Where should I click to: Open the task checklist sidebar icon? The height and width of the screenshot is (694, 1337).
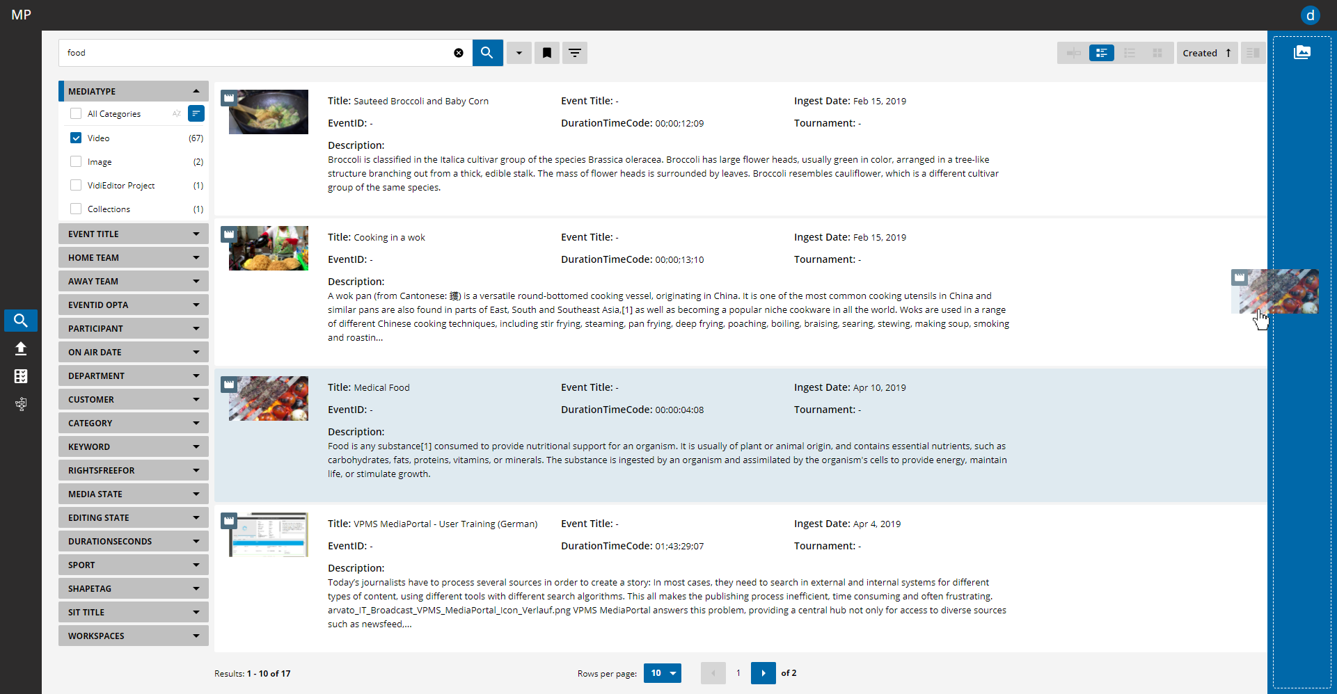(21, 376)
